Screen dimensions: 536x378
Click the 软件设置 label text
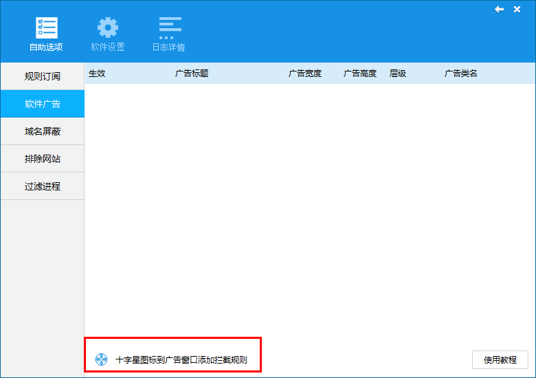108,47
